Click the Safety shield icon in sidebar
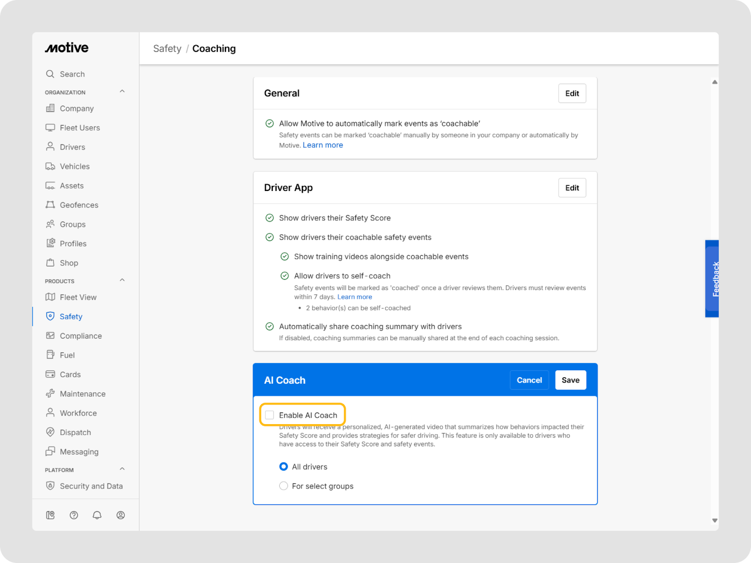 click(x=50, y=316)
